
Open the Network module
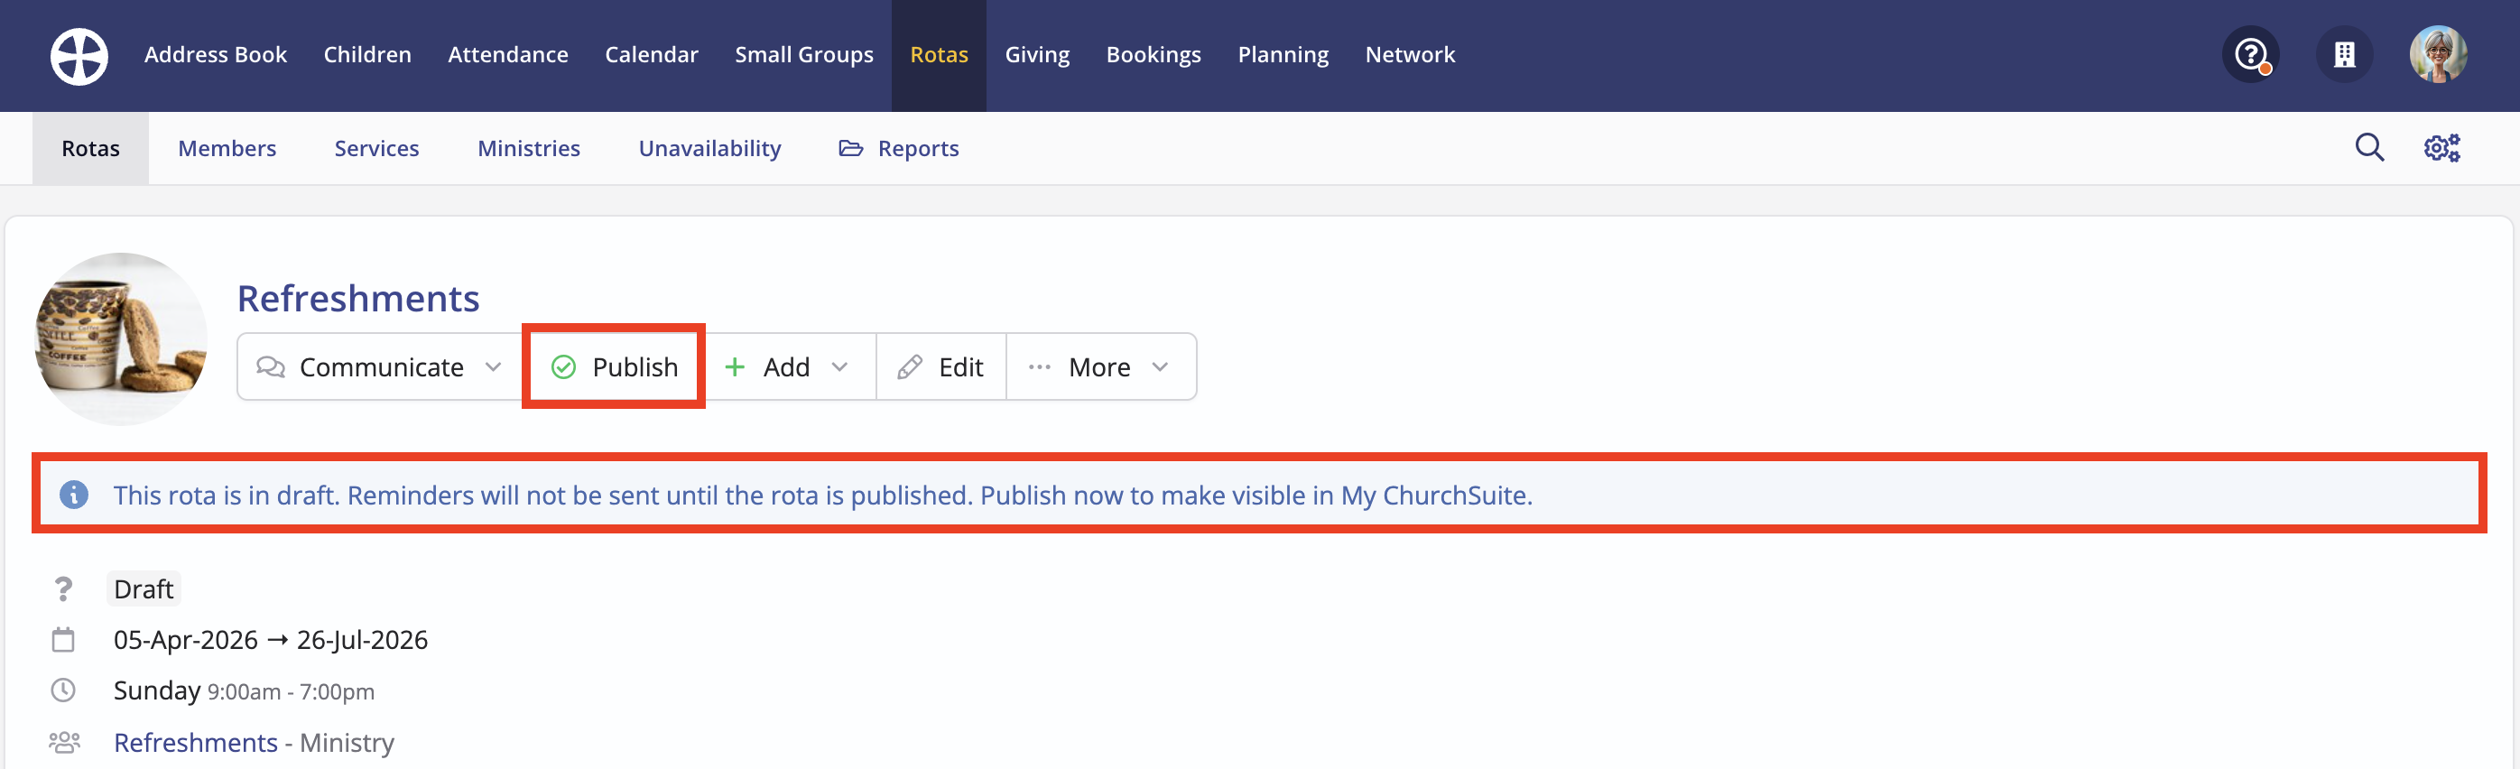pyautogui.click(x=1410, y=55)
